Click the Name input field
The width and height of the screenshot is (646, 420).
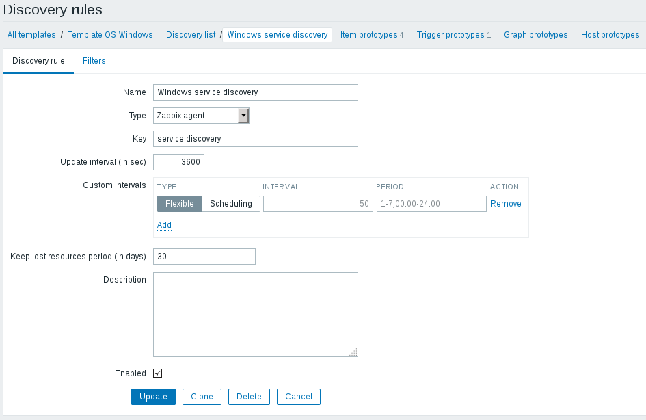coord(255,92)
